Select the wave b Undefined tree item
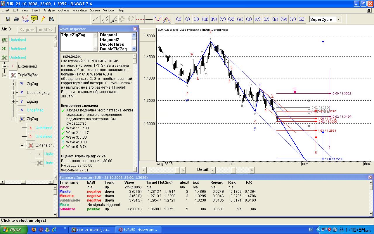Screen dimensions: 374x234 (x=44, y=137)
